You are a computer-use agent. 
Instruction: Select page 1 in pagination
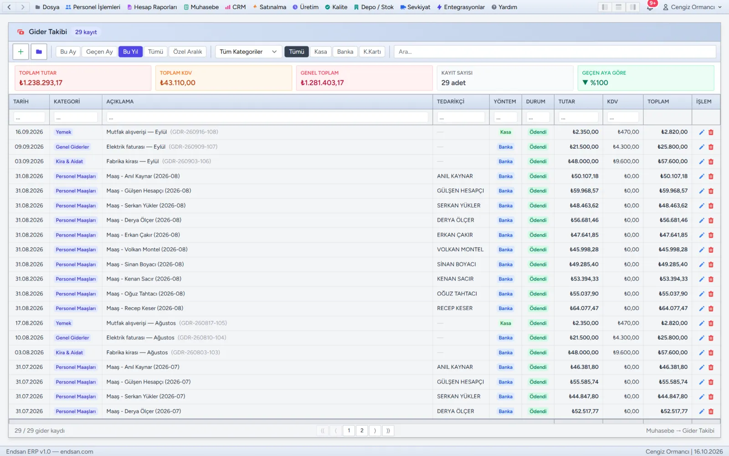(349, 430)
